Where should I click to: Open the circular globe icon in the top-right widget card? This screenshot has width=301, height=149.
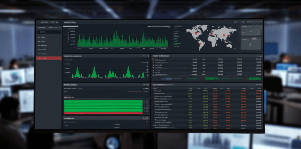tap(251, 44)
